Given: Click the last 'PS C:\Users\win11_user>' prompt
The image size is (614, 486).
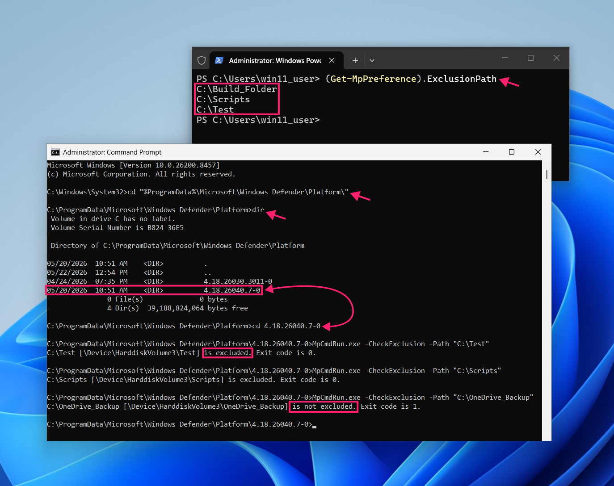Looking at the screenshot, I should [x=258, y=120].
